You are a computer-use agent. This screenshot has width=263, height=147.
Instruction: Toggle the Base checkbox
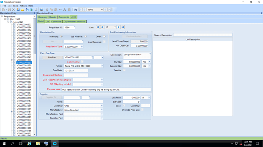124,106
